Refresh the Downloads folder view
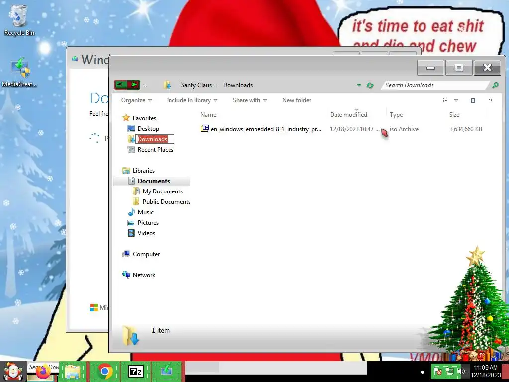509x382 pixels. 370,85
